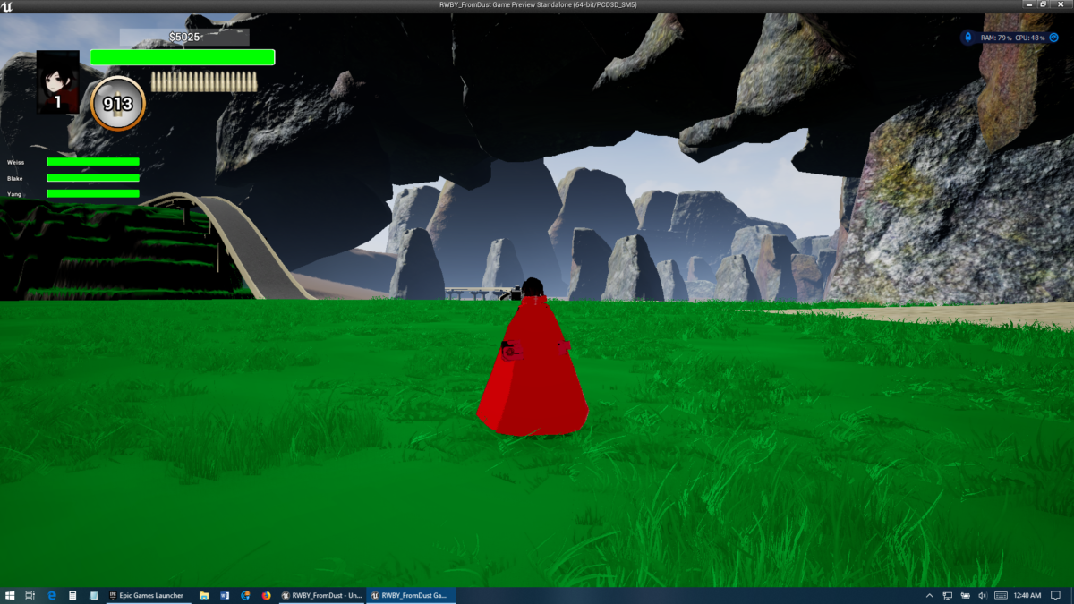The width and height of the screenshot is (1074, 604).
Task: Open the Epic Games Launcher from the taskbar
Action: [148, 594]
